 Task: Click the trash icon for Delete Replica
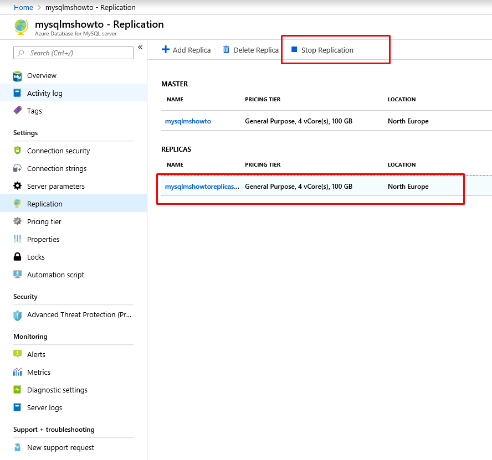point(226,50)
